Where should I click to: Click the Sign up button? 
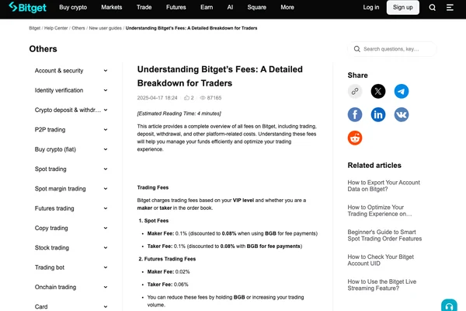[x=403, y=7]
